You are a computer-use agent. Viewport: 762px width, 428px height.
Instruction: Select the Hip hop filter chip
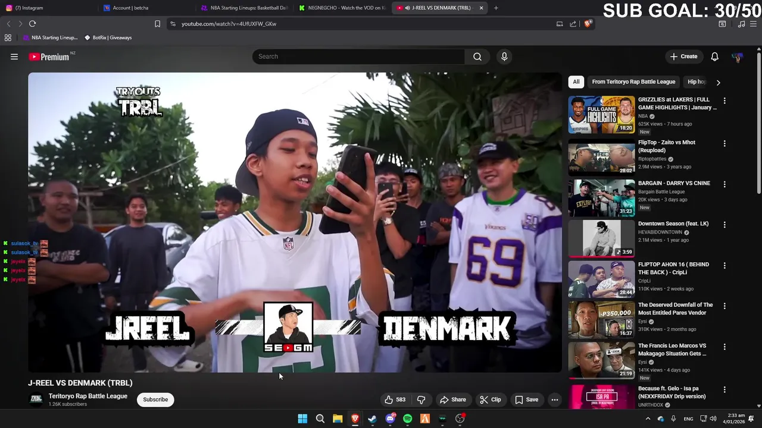coord(697,82)
